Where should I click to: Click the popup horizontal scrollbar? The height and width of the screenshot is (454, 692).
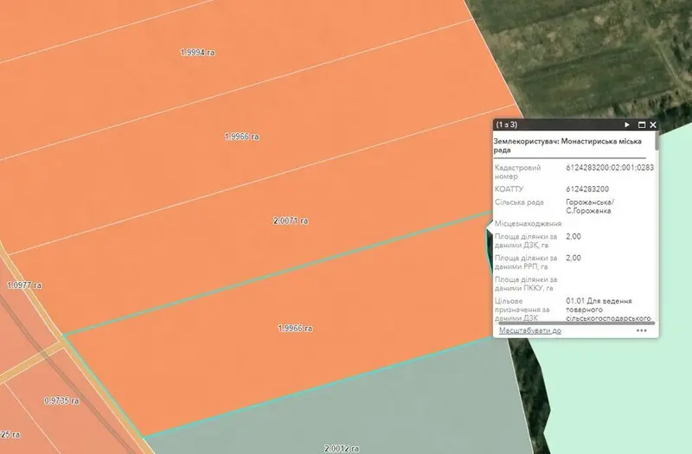click(x=576, y=323)
